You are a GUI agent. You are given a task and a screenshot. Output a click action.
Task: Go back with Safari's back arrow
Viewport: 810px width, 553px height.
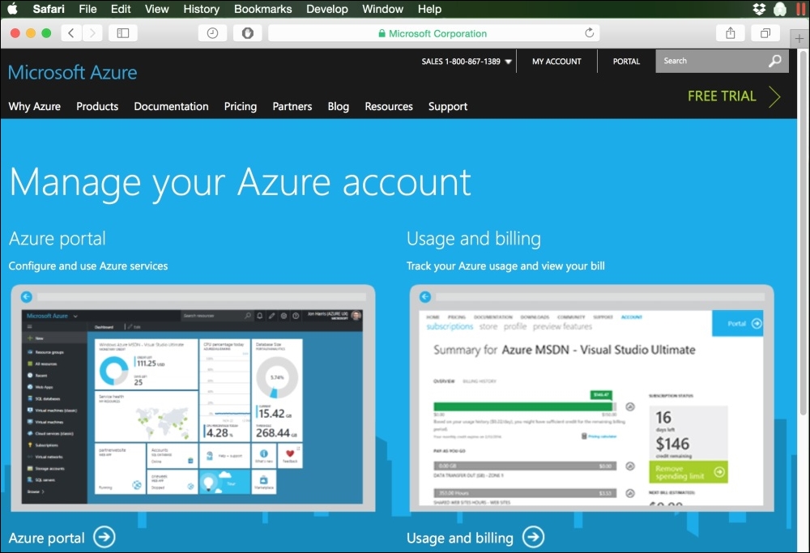click(70, 33)
